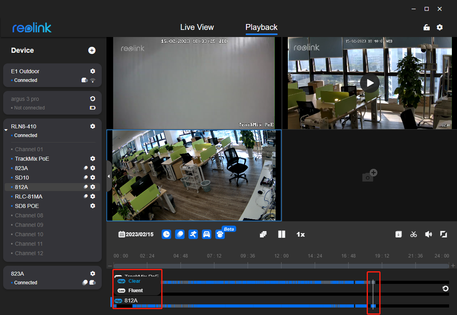Open the app settings gear in the header
The width and height of the screenshot is (457, 315).
coord(440,28)
